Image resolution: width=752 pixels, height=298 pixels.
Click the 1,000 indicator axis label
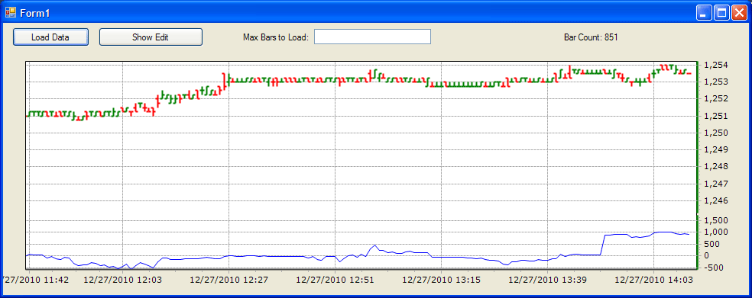click(x=715, y=232)
